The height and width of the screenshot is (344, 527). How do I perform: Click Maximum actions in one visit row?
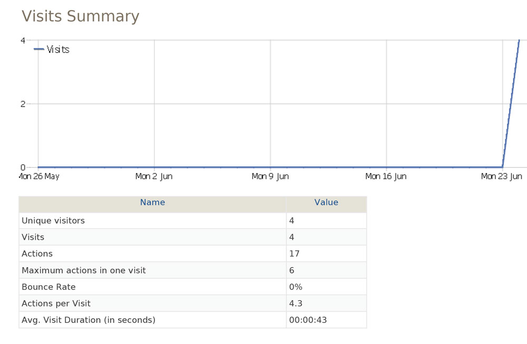[x=192, y=270]
